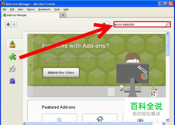Click the Featured Add-ons heading
The image size is (175, 125).
point(59,107)
